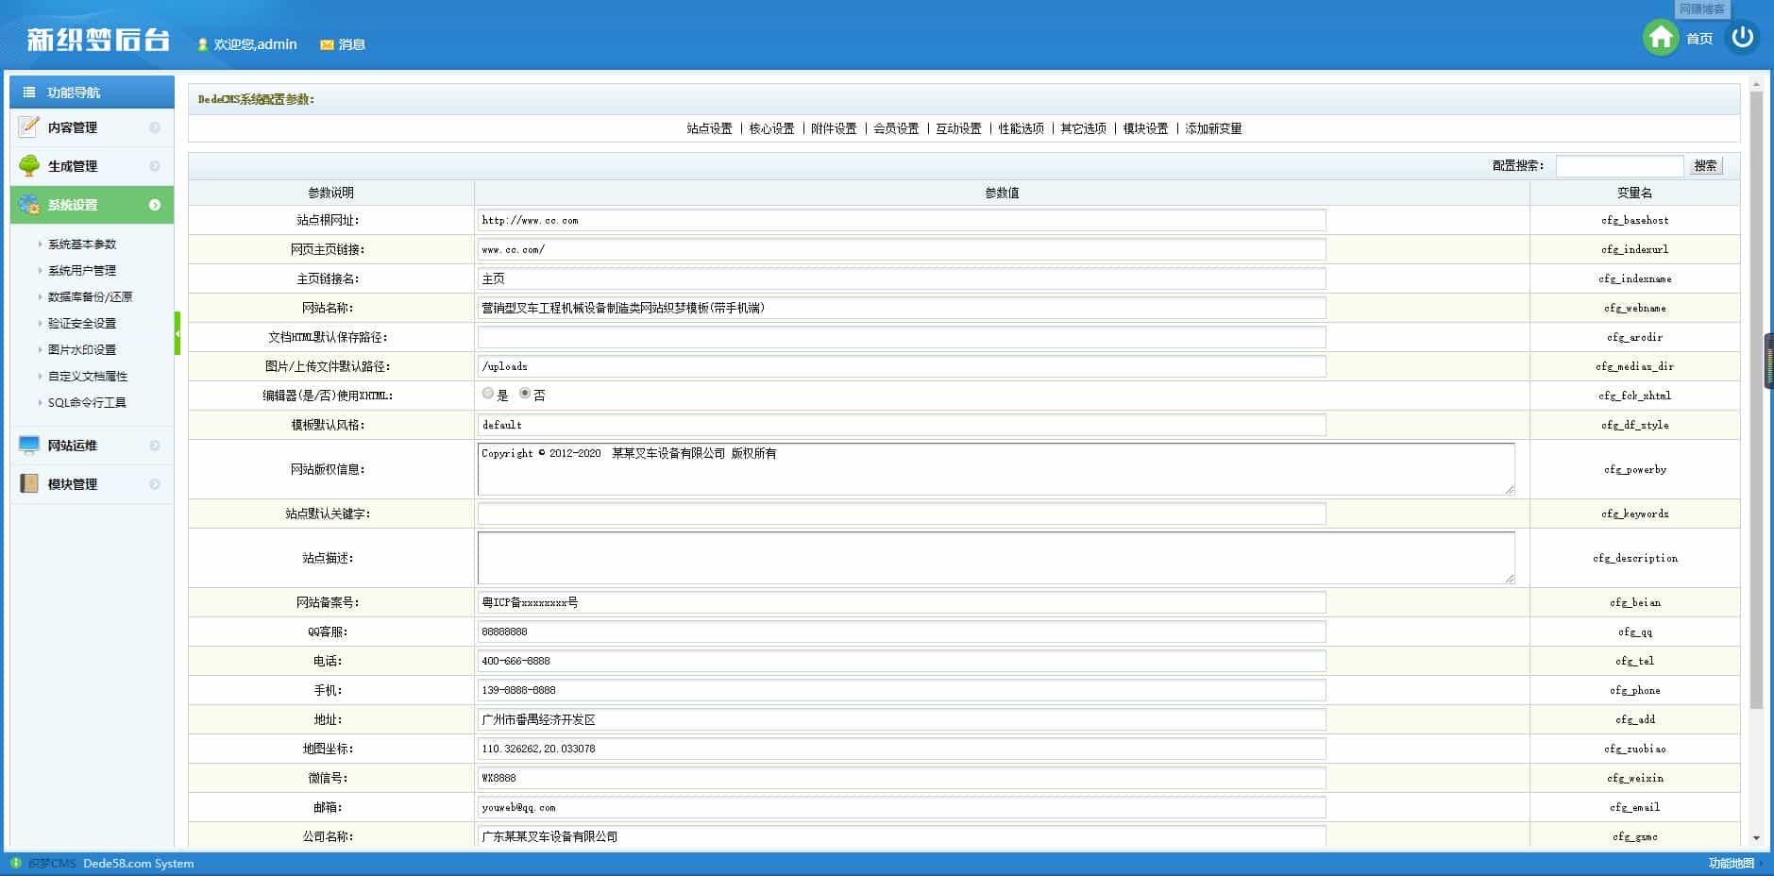The image size is (1774, 876).
Task: Switch to 其它选项 tab
Action: pos(1083,128)
